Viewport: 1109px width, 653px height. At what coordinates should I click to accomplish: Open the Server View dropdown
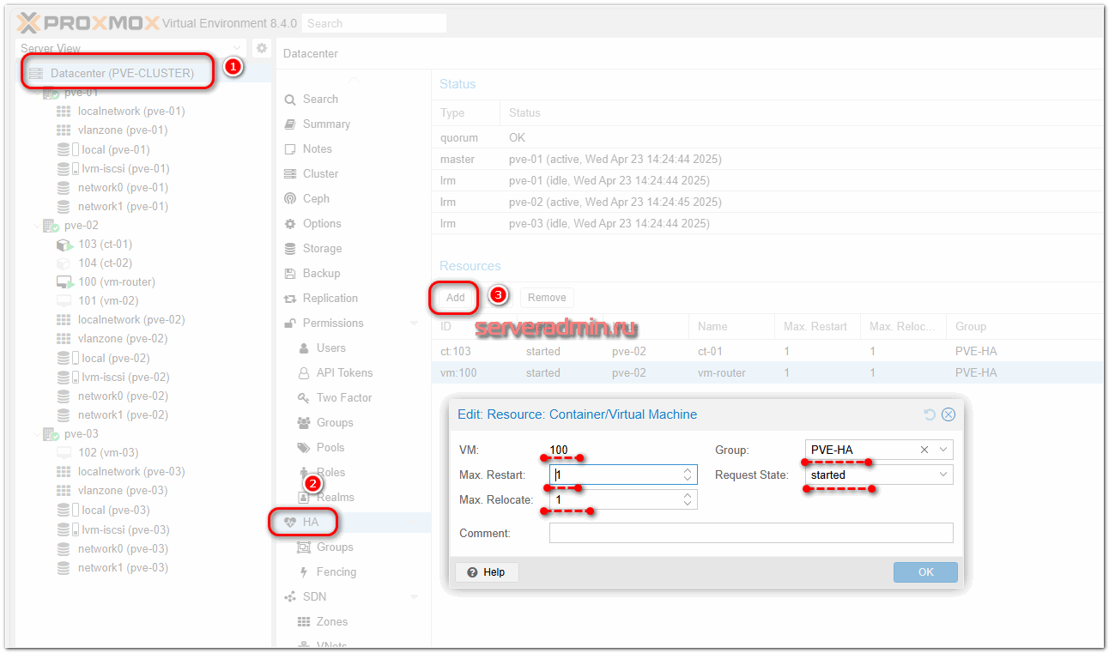237,49
